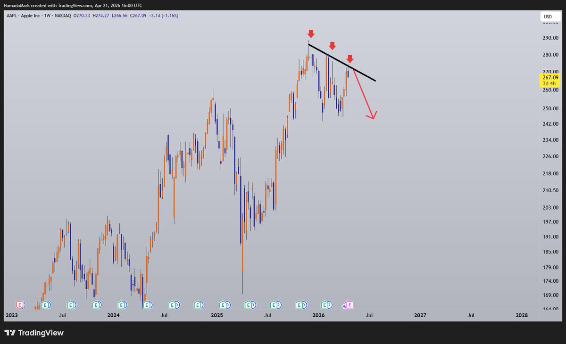Click the 234.00 price axis label
This screenshot has height=344, width=566.
550,140
